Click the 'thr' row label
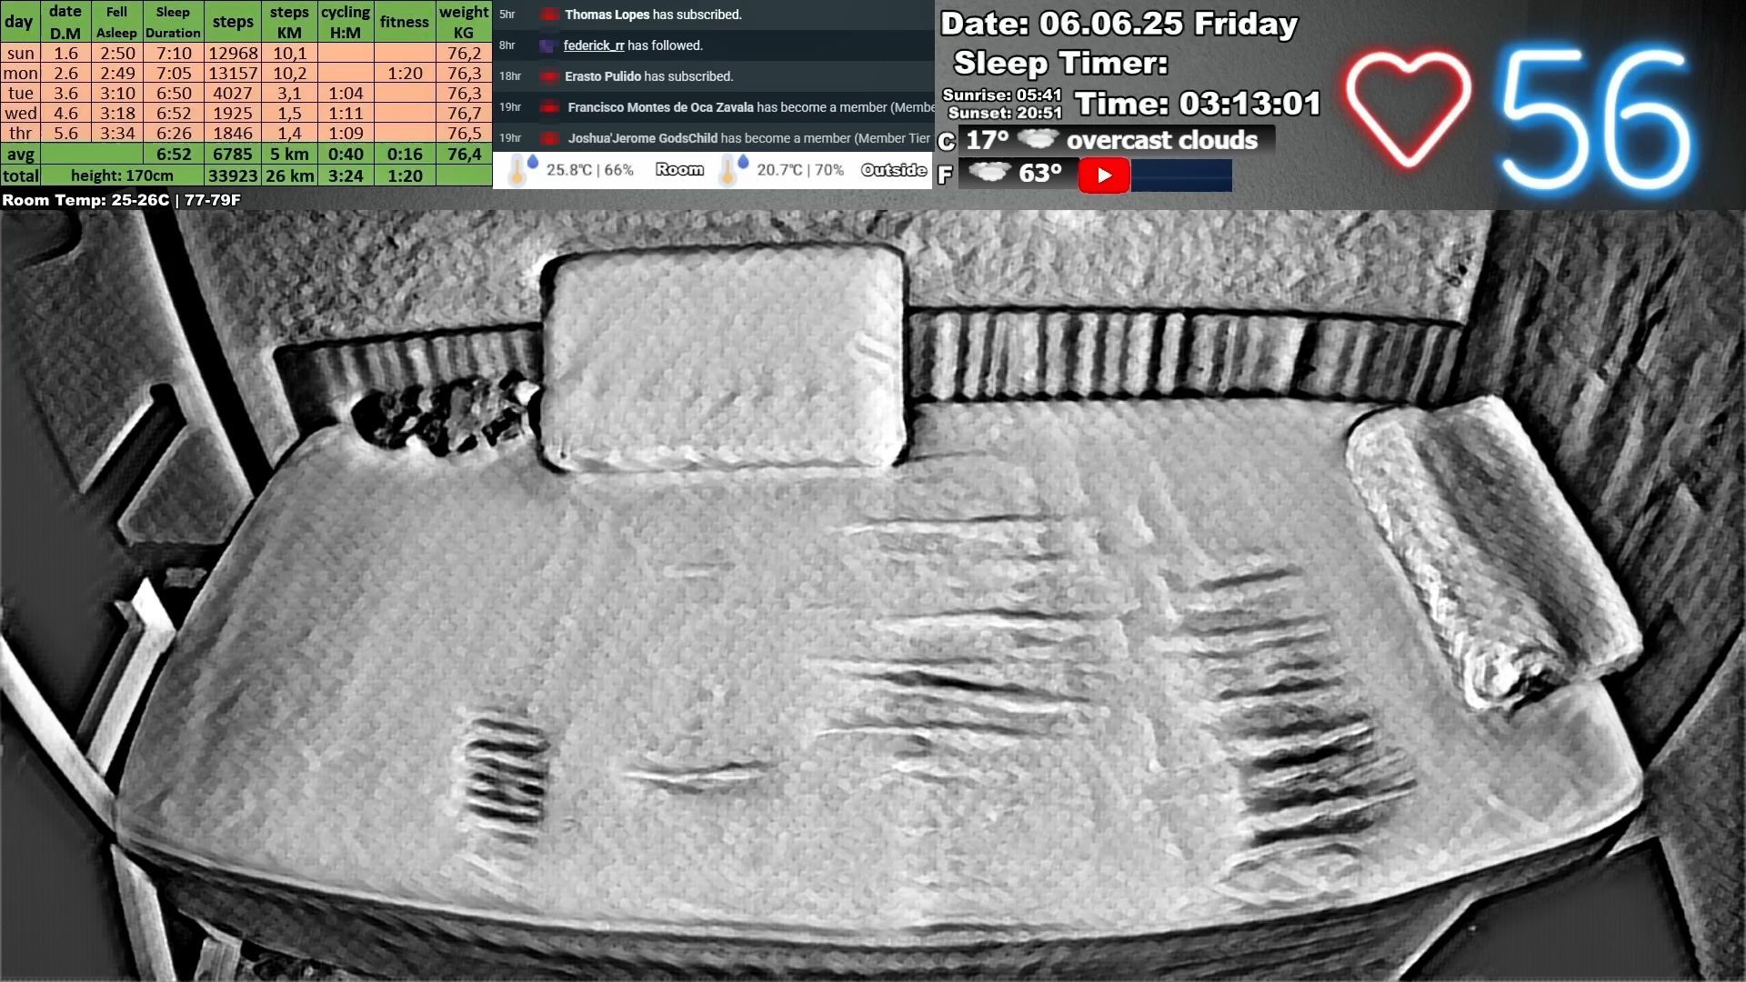The width and height of the screenshot is (1746, 982). coord(20,133)
